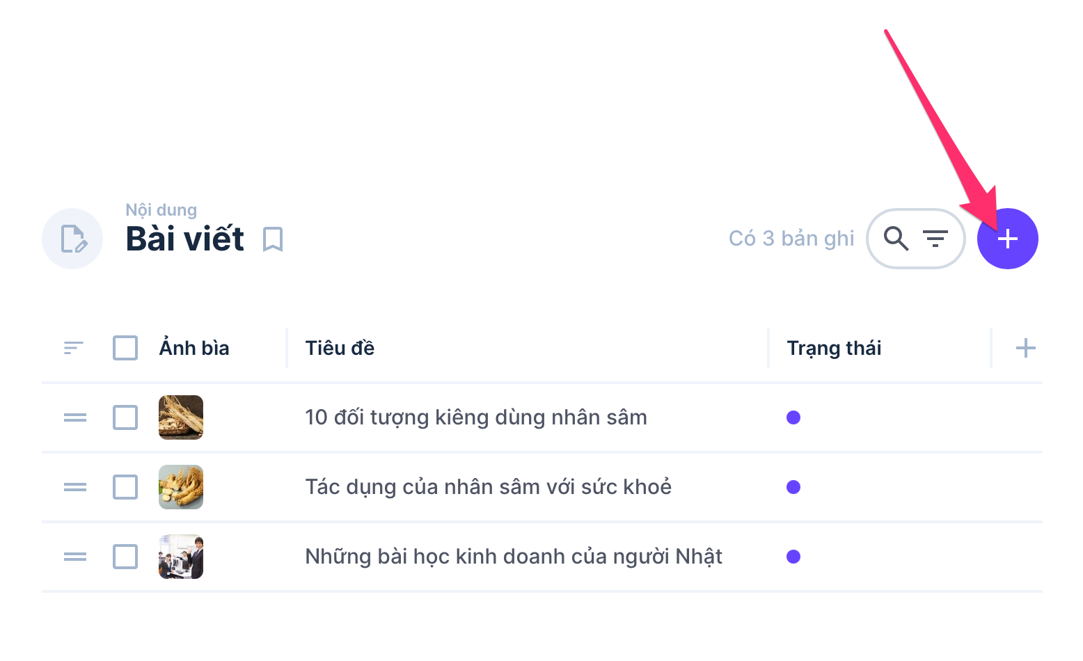Add a new table column
The height and width of the screenshot is (661, 1083).
coord(1025,348)
